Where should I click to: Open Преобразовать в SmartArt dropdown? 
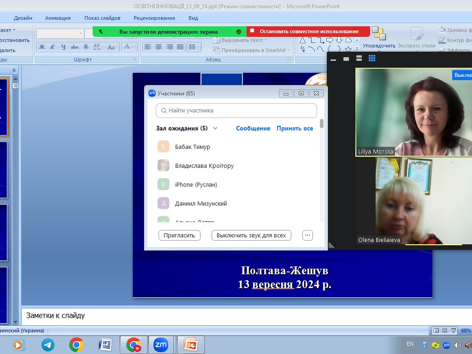pos(251,50)
